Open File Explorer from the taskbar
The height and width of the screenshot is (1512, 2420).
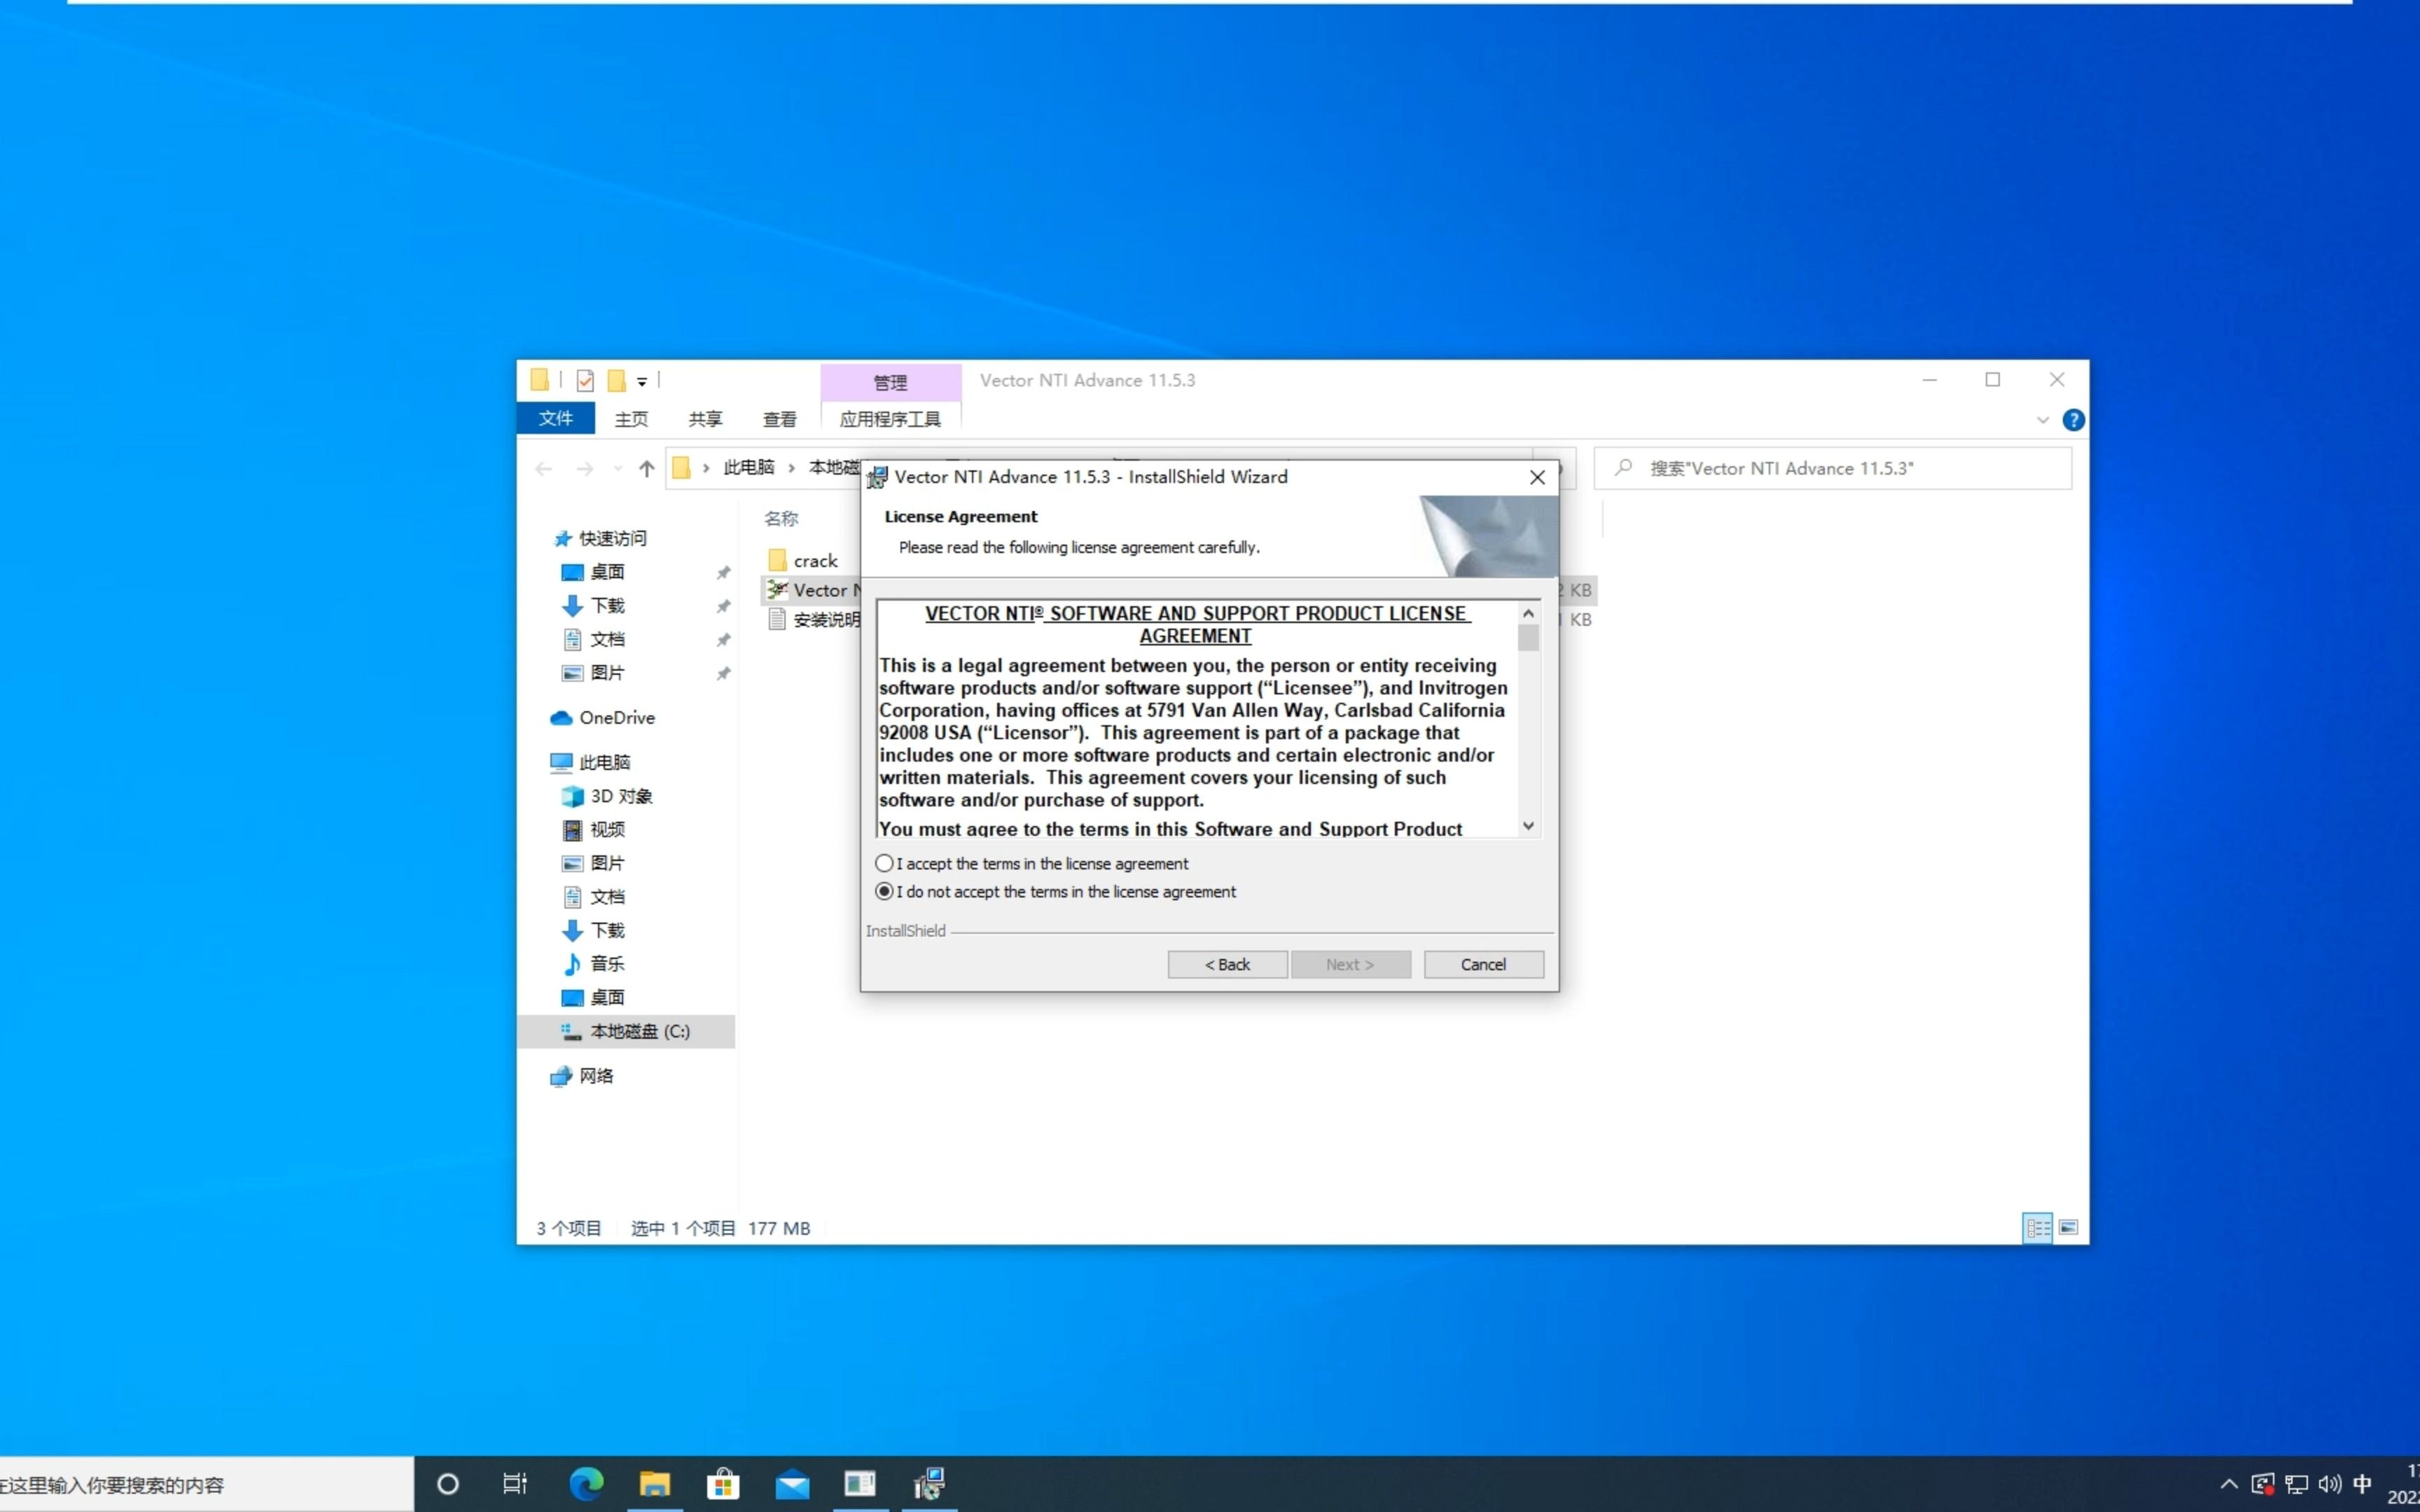click(x=654, y=1484)
